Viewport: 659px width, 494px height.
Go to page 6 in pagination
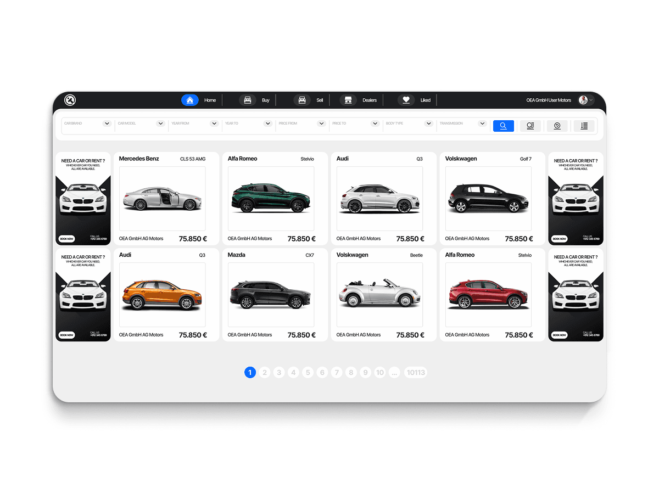point(322,373)
